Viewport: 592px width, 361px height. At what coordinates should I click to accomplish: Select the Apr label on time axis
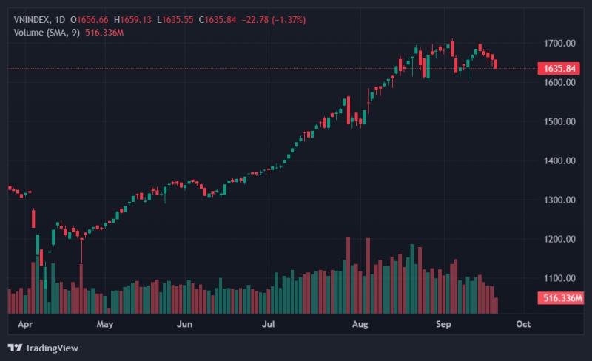click(x=25, y=324)
